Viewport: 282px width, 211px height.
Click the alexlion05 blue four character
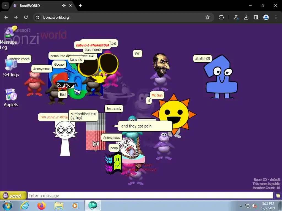tap(221, 77)
